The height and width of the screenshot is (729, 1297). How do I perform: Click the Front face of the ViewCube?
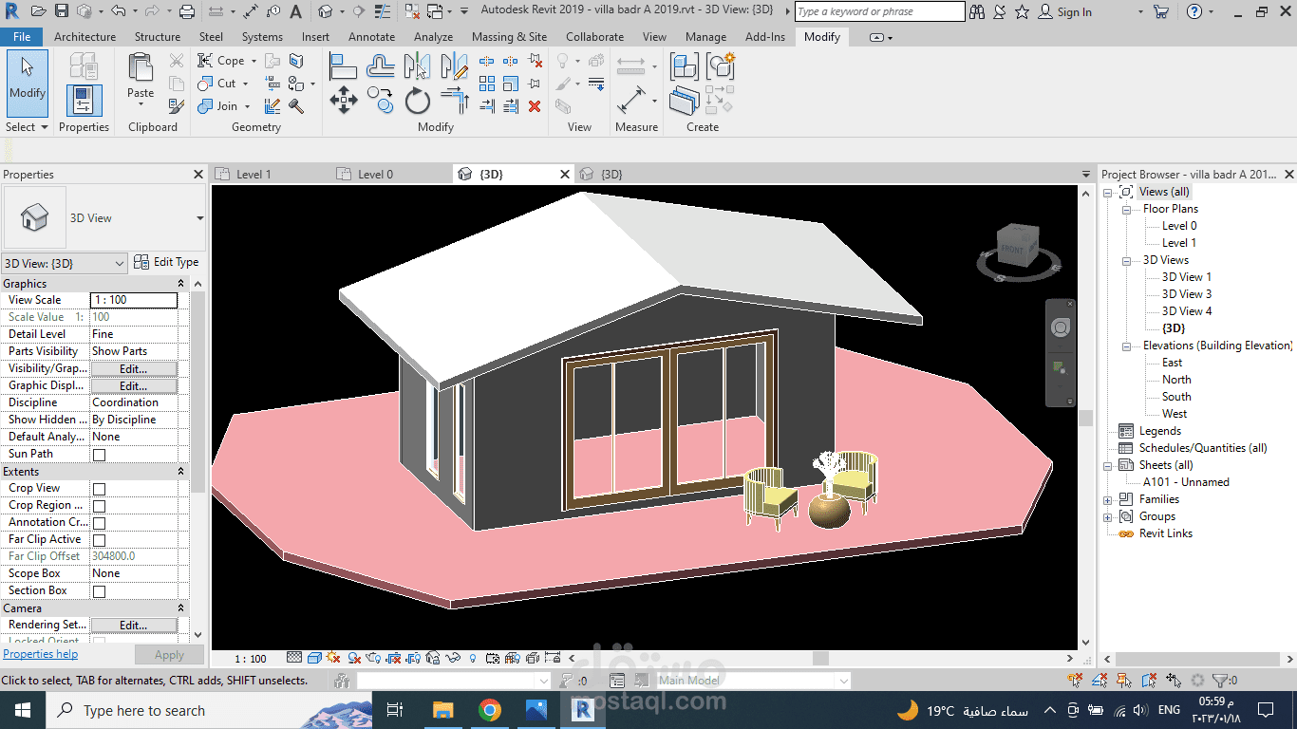pyautogui.click(x=1012, y=249)
